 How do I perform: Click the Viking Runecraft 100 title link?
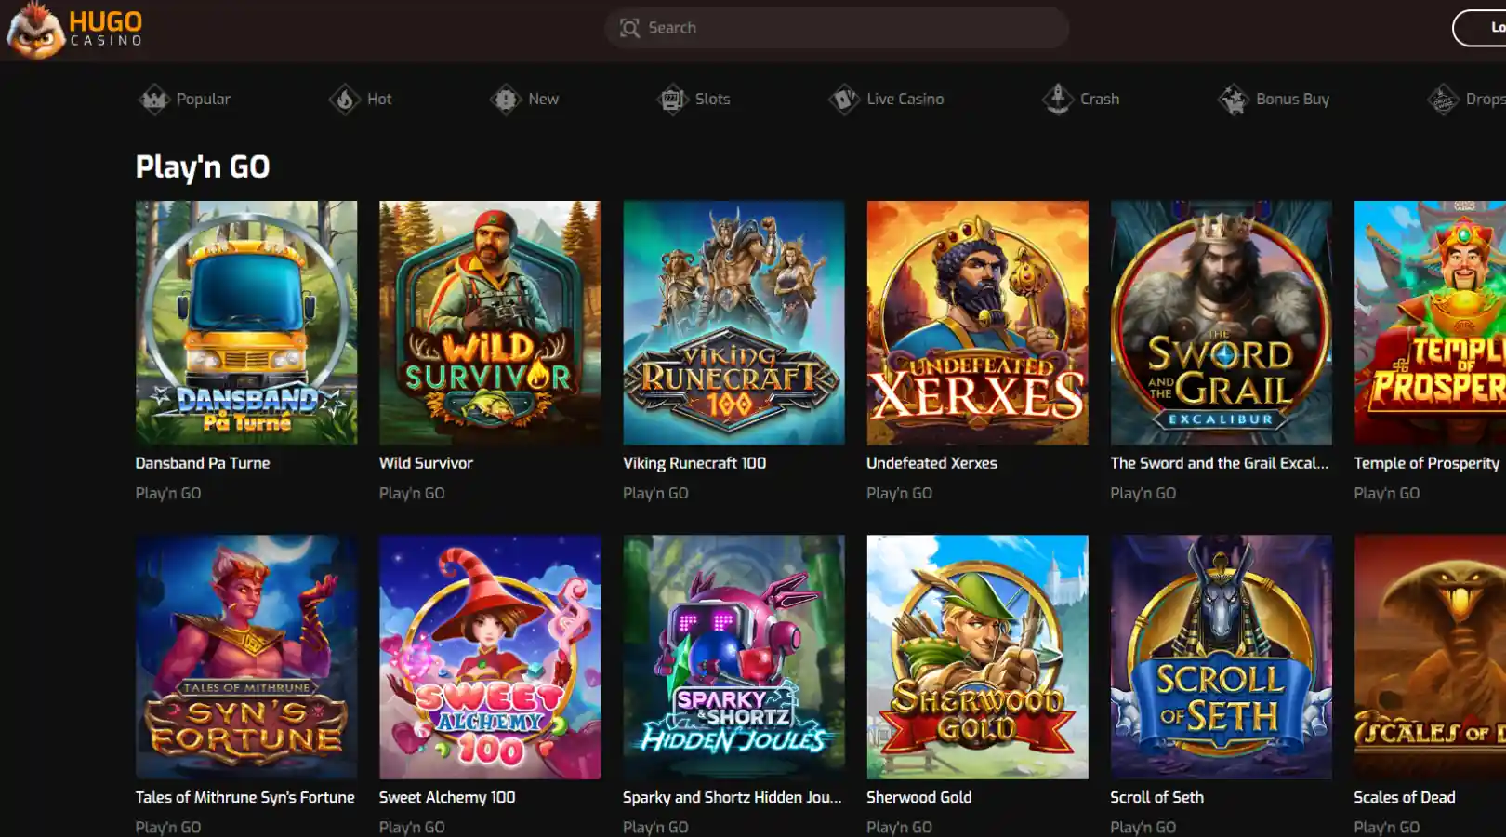click(x=694, y=463)
